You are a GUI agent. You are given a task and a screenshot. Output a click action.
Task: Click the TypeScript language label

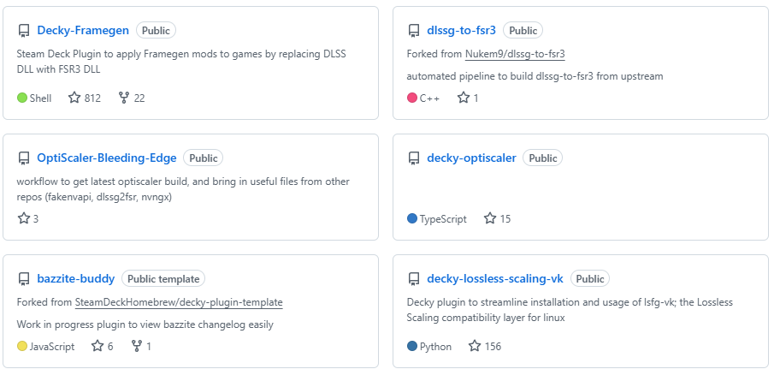click(443, 219)
